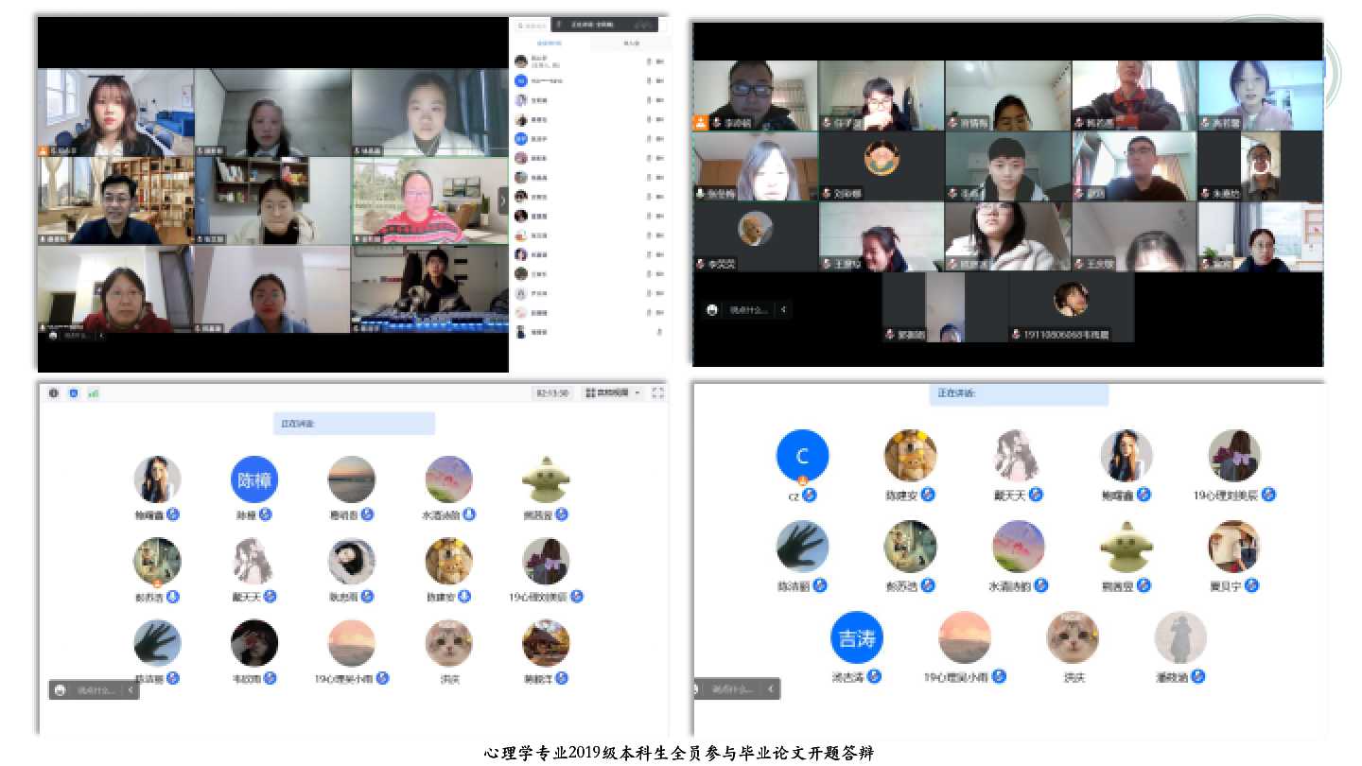1362x766 pixels.
Task: Click the blue security shield icon
Action: point(74,393)
